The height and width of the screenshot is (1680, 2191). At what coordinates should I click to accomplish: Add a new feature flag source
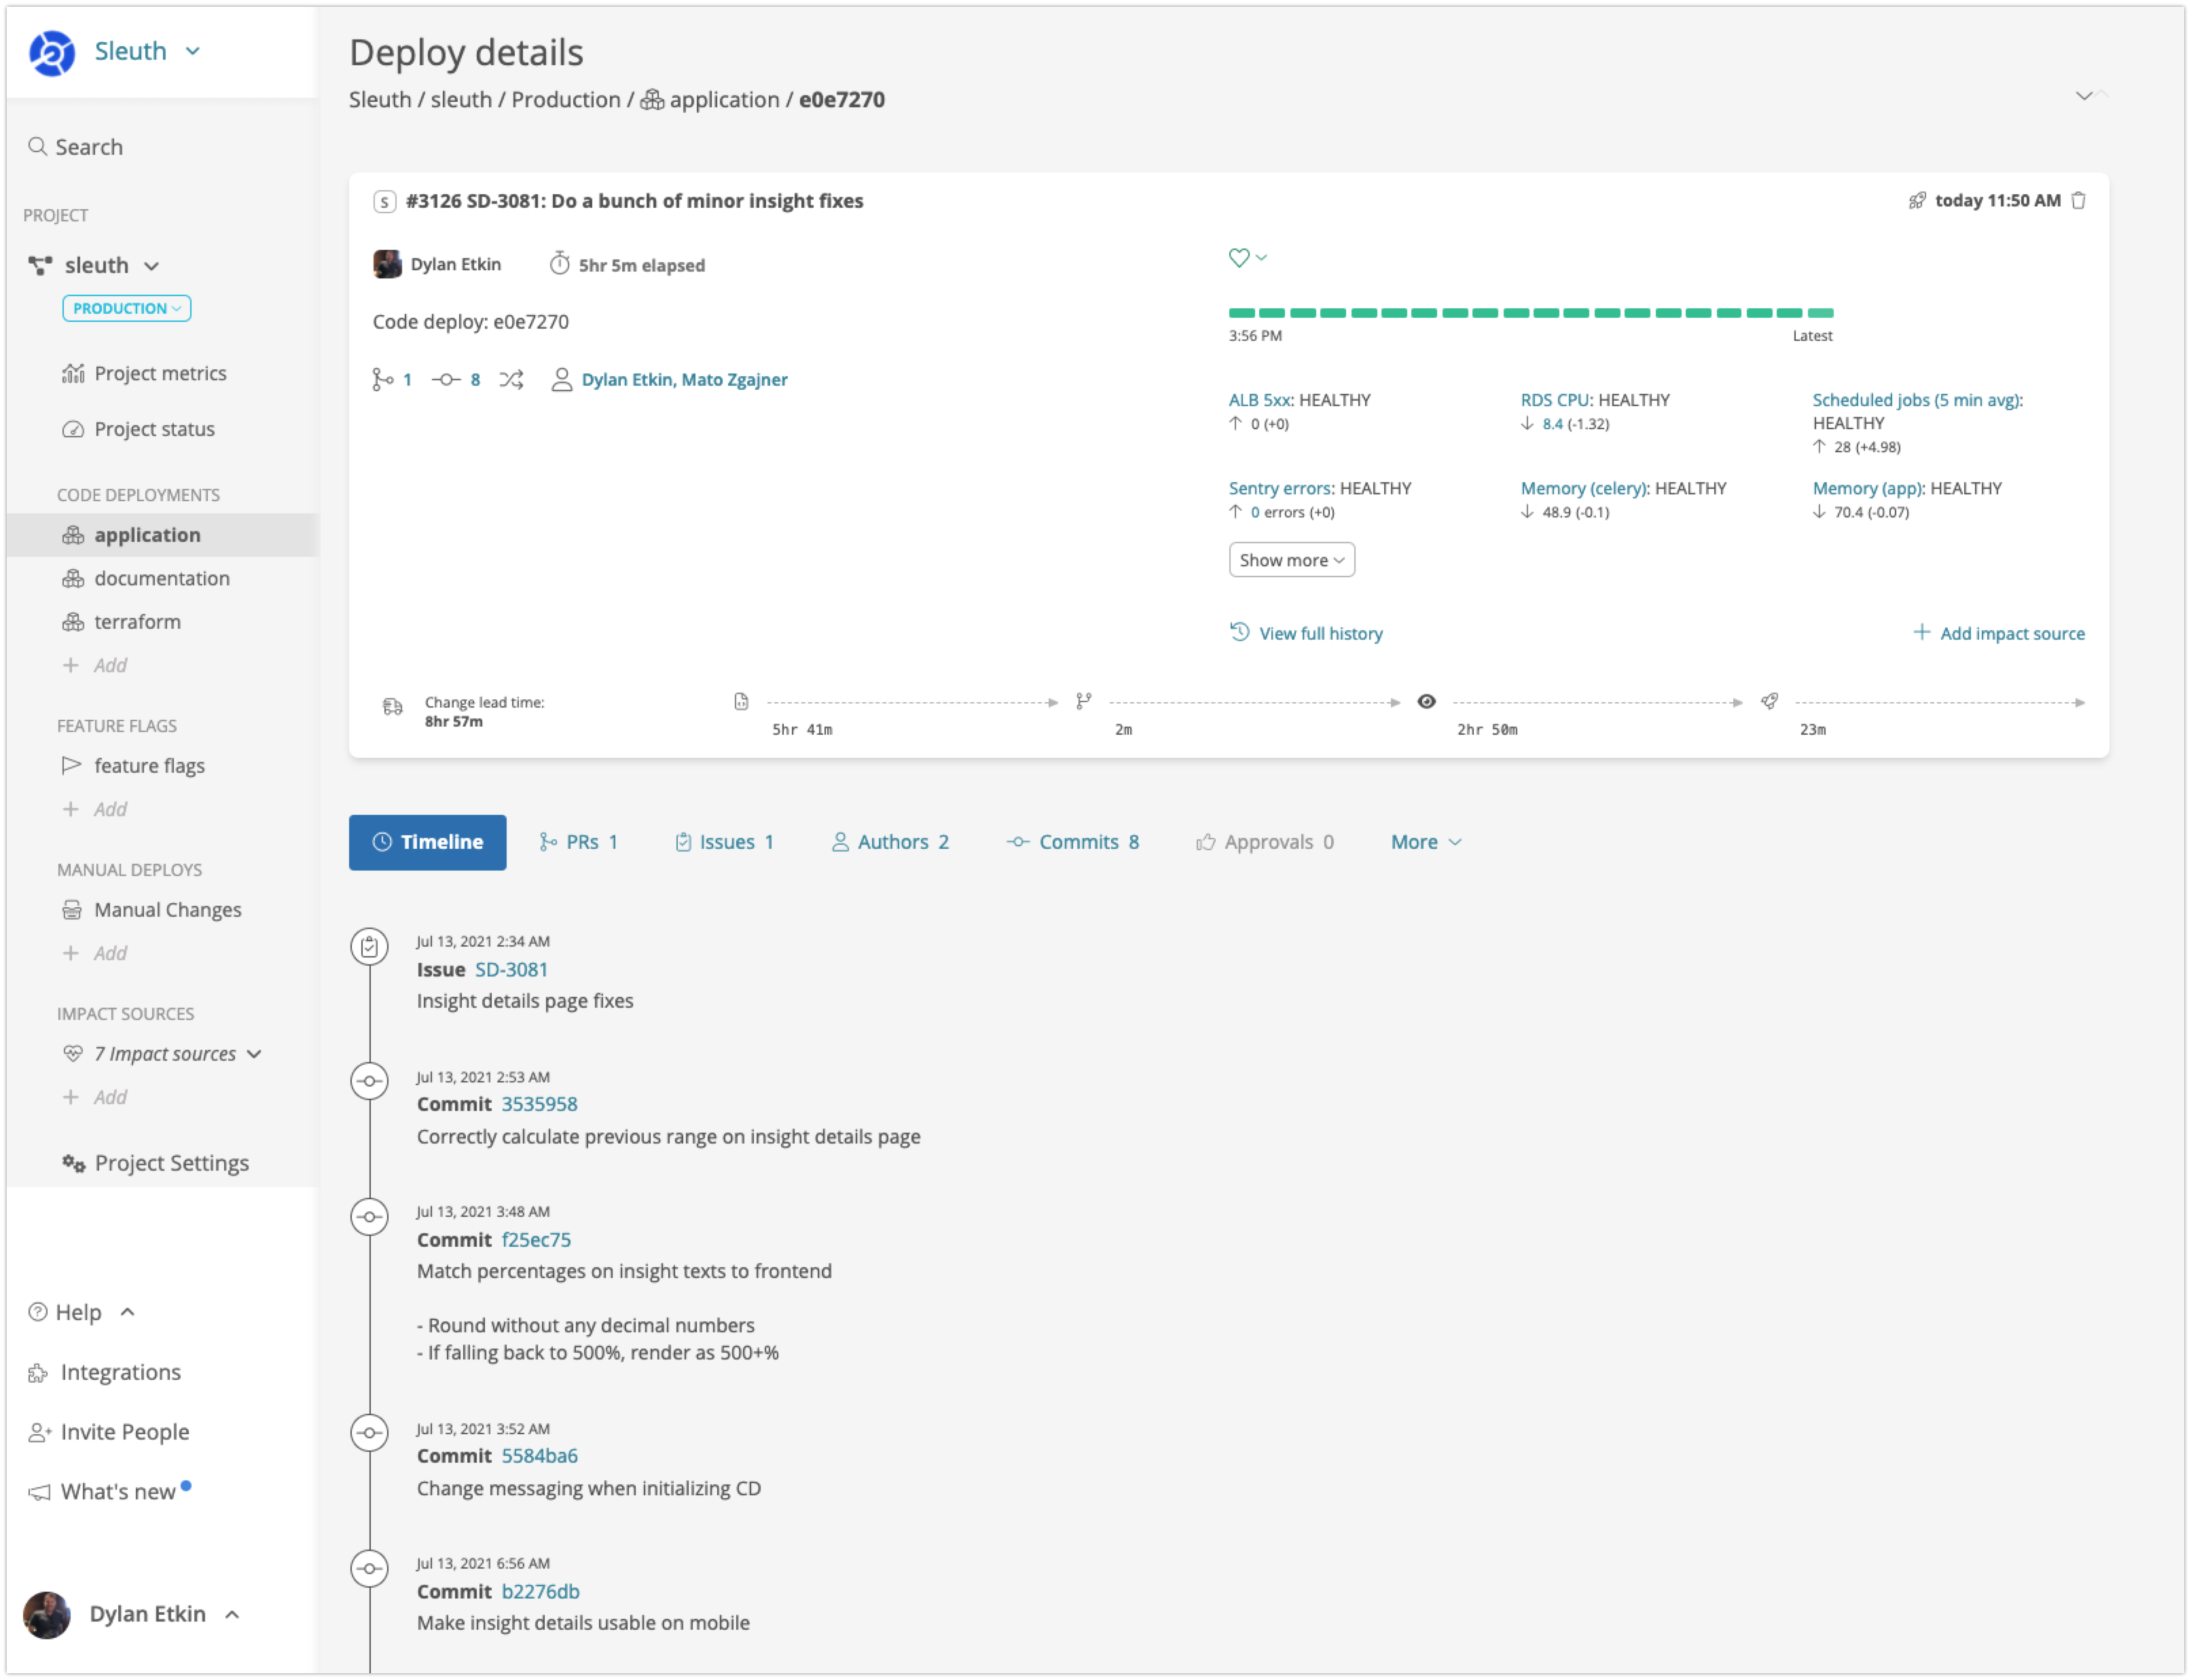[95, 809]
